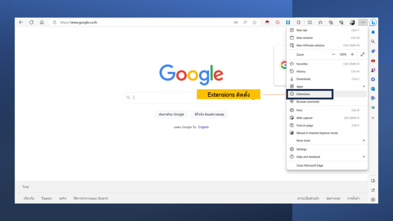Increase zoom with the plus button

pyautogui.click(x=352, y=54)
